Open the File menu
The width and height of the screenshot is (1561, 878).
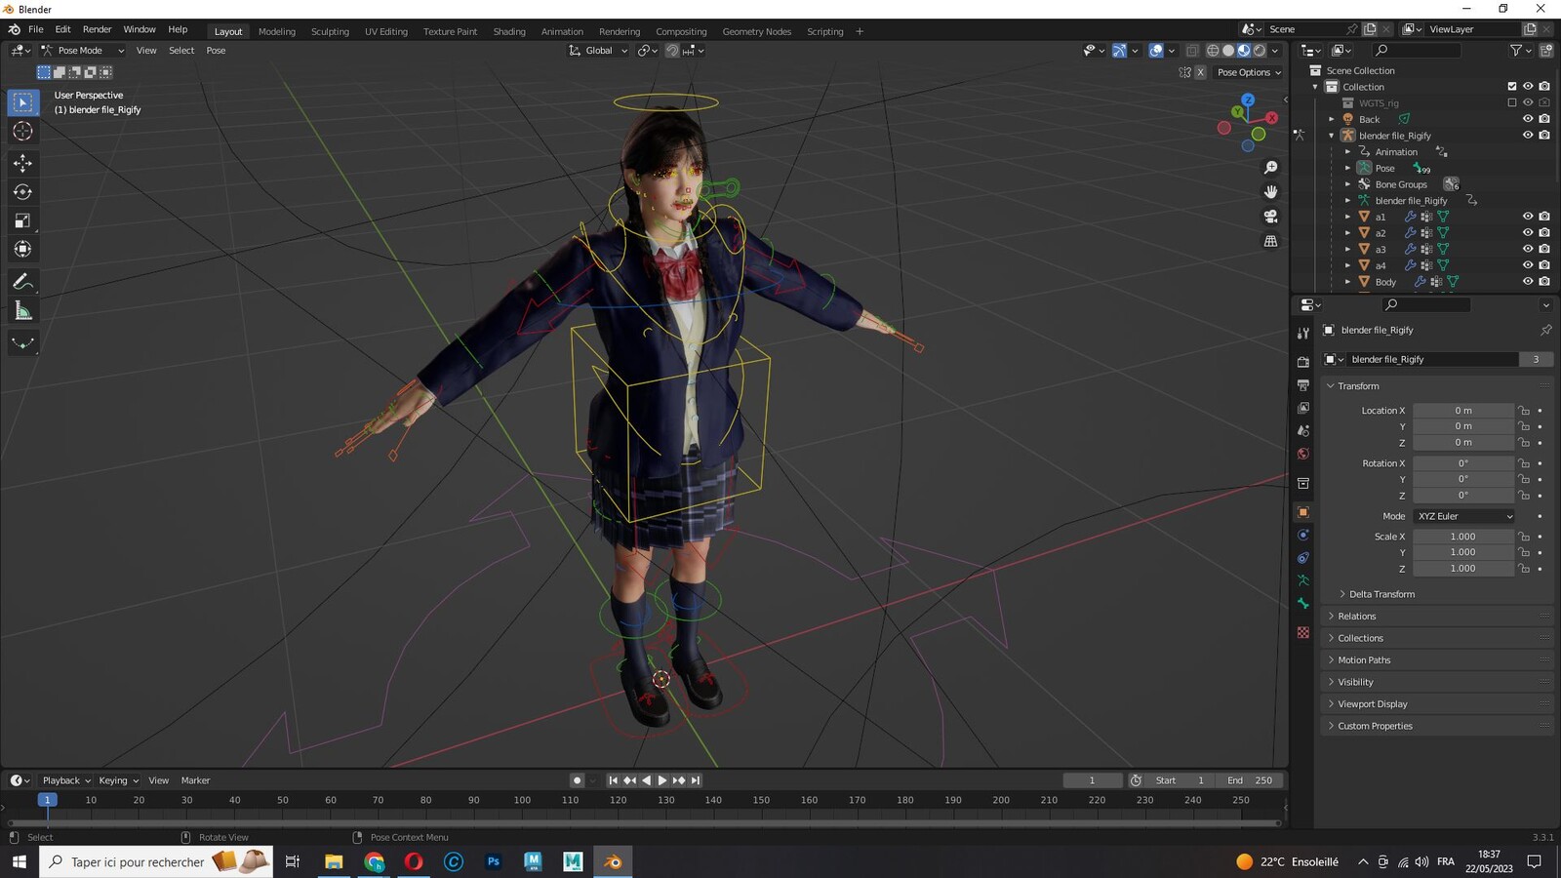point(36,29)
